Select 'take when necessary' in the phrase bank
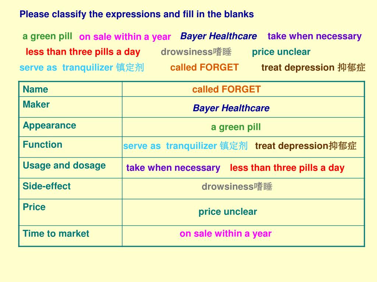This screenshot has height=282, width=377. (314, 36)
